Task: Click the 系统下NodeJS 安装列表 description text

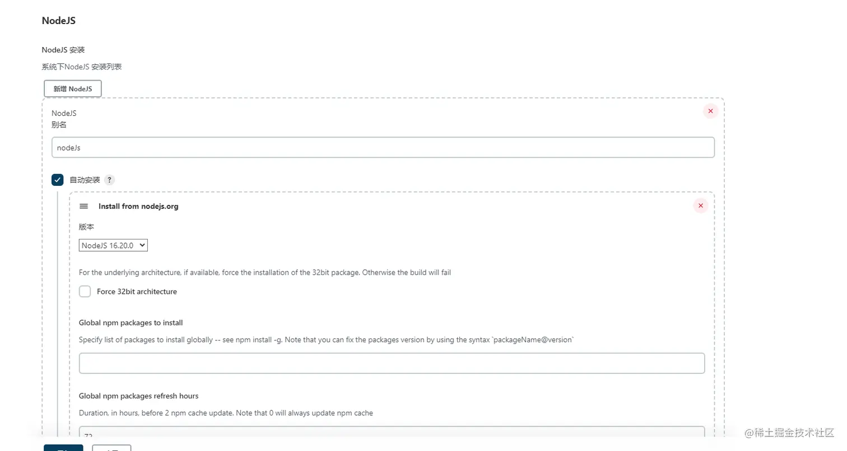Action: [82, 67]
